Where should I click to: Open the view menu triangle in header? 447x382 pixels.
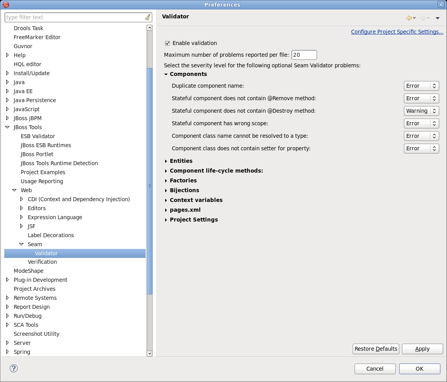(438, 18)
